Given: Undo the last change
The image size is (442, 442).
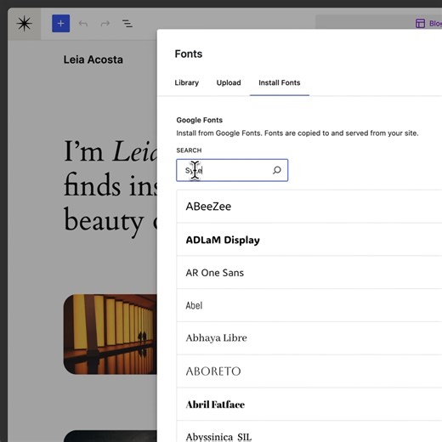Looking at the screenshot, I should pos(83,24).
